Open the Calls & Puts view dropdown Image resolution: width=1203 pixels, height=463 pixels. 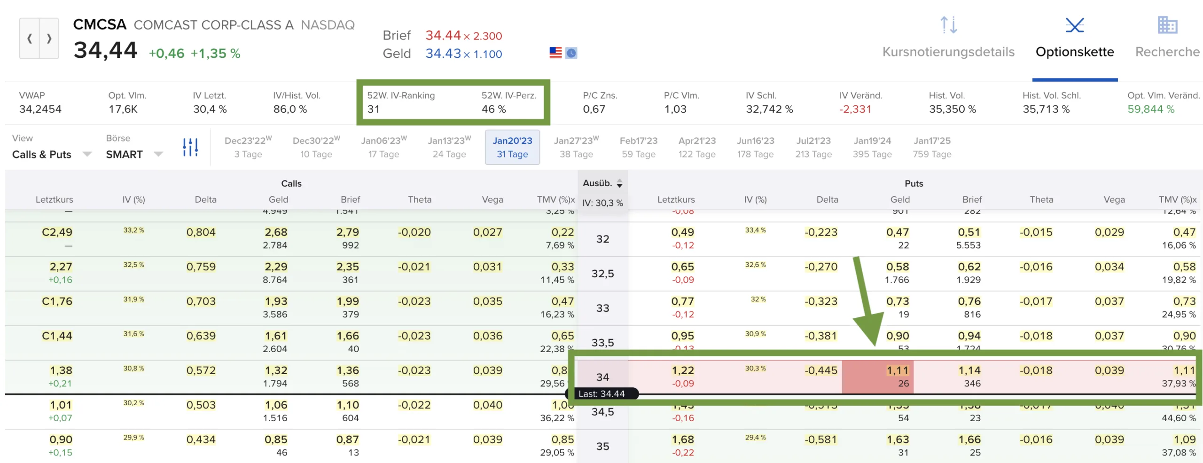point(52,154)
